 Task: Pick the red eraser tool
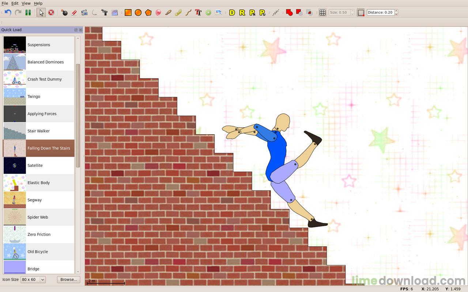pyautogui.click(x=74, y=12)
